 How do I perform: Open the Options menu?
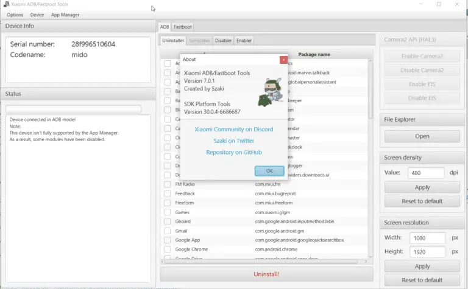(15, 15)
